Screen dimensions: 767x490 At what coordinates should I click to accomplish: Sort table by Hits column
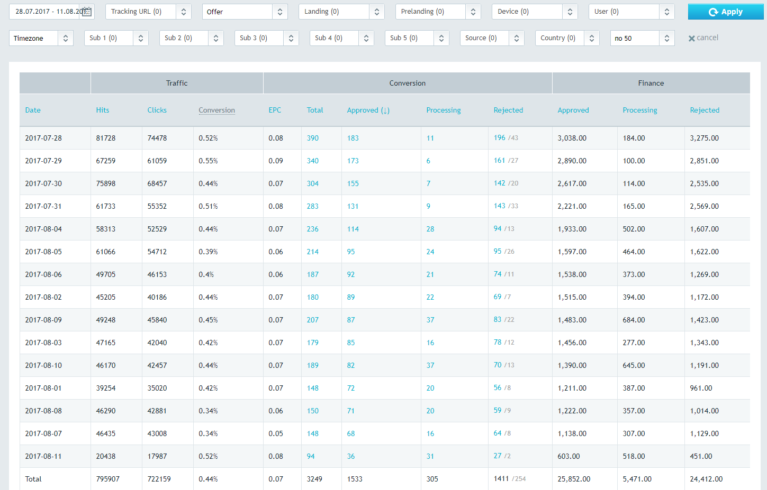click(103, 110)
